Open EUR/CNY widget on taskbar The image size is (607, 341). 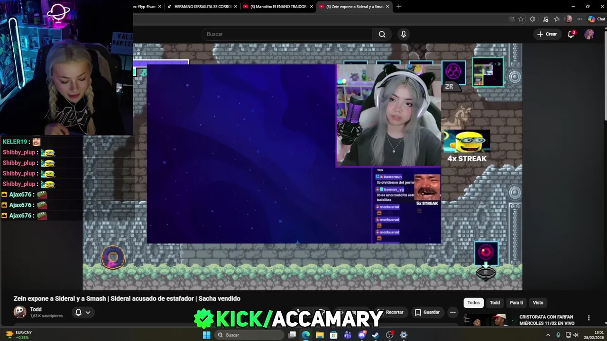(x=19, y=335)
